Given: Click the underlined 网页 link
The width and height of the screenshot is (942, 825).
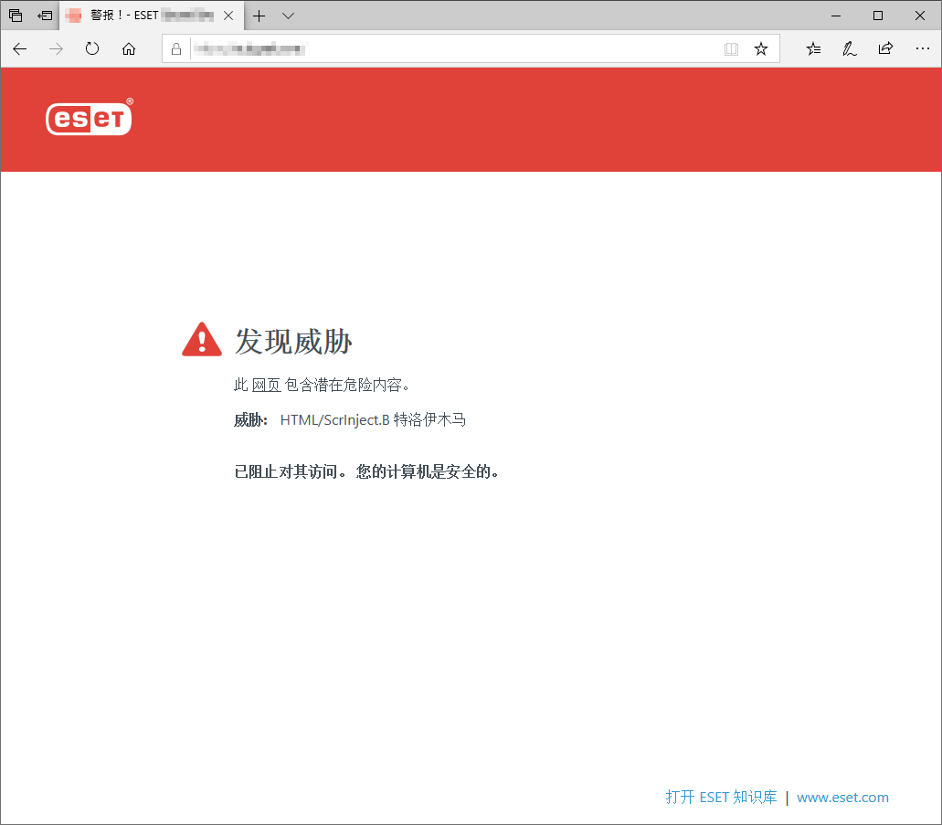Looking at the screenshot, I should click(265, 385).
